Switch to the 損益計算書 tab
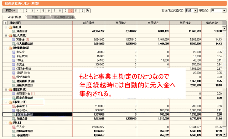 tap(38, 17)
